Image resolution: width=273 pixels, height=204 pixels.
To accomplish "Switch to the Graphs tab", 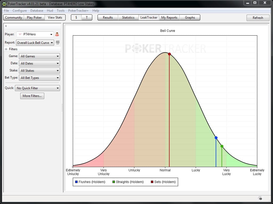I will pyautogui.click(x=190, y=17).
